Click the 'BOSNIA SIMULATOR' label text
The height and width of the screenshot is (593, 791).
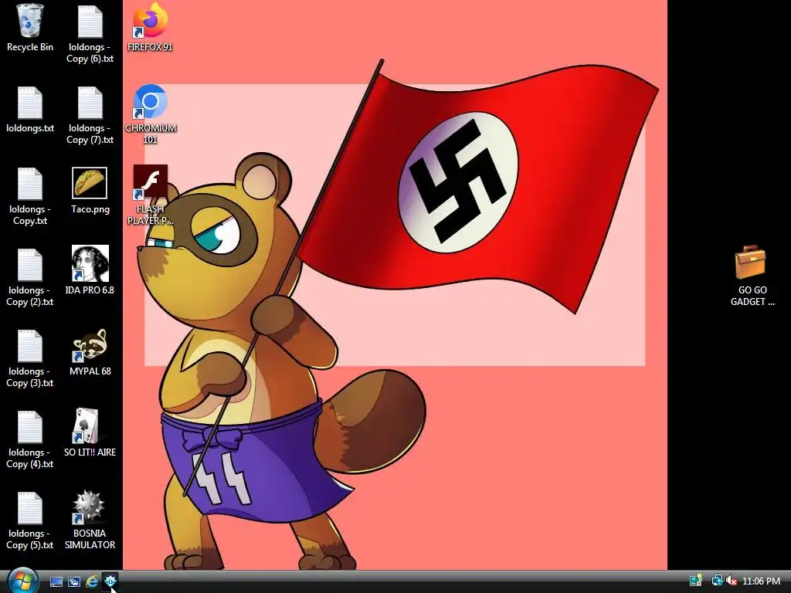click(90, 539)
